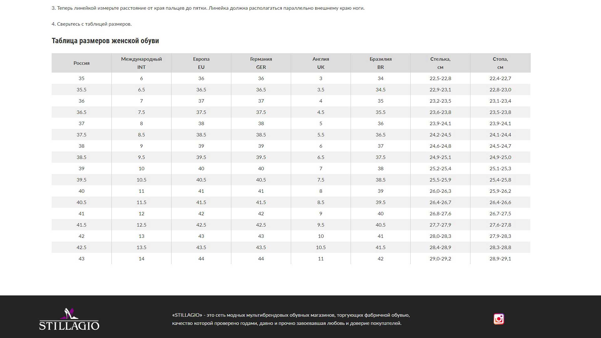Click insole value 22,5-22,8 cell

(440, 78)
